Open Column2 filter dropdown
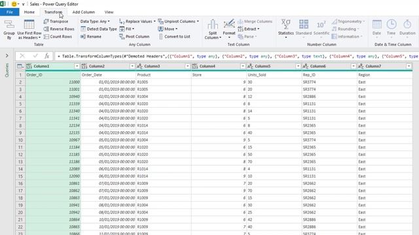Screen dimensions: 419x235 pyautogui.click(x=132, y=66)
